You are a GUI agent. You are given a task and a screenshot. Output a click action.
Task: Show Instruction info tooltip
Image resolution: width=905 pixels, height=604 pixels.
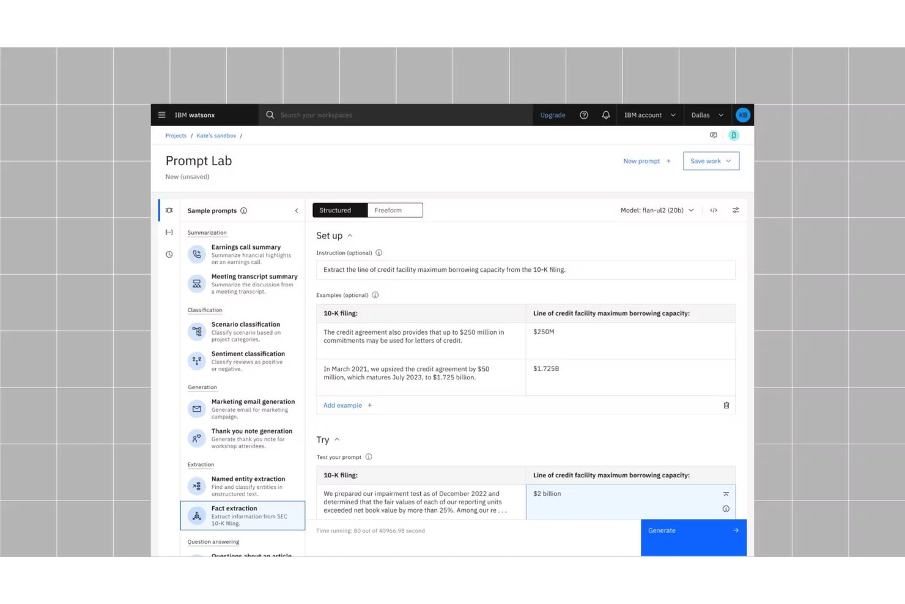379,253
